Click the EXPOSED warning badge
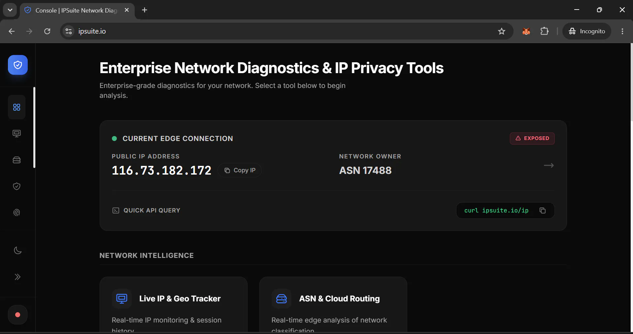The image size is (633, 334). pos(532,138)
